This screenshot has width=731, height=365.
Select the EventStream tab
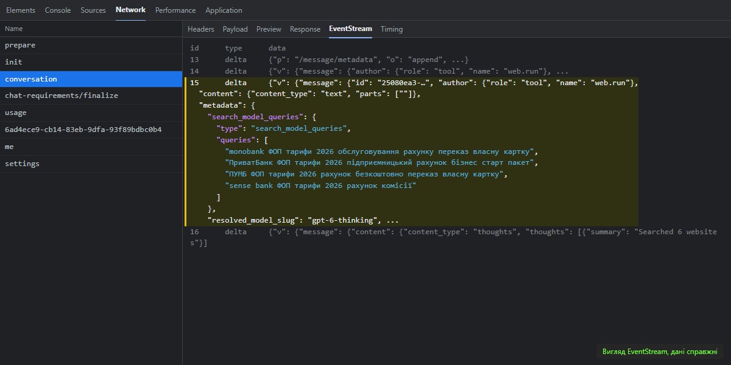coord(350,29)
